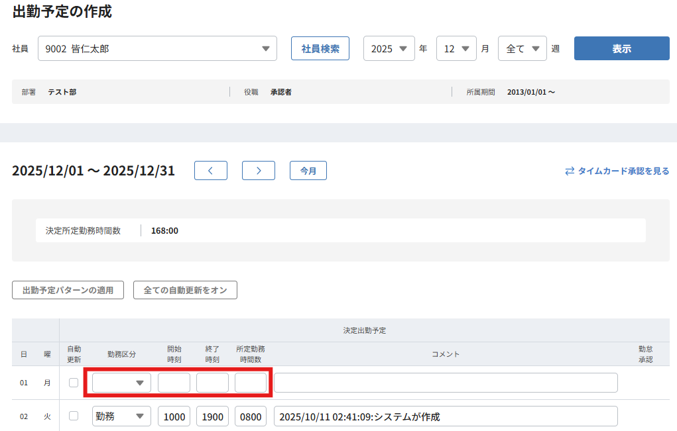677x431 pixels.
Task: Jump to current month with 今月 button
Action: coord(308,171)
